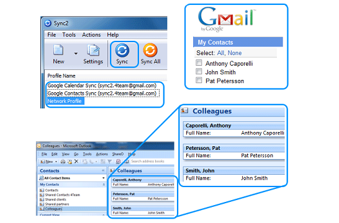The image size is (339, 223).
Task: Open Settings in the Sync2 toolbar
Action: click(93, 55)
